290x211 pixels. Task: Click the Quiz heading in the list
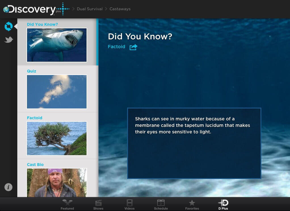(31, 71)
